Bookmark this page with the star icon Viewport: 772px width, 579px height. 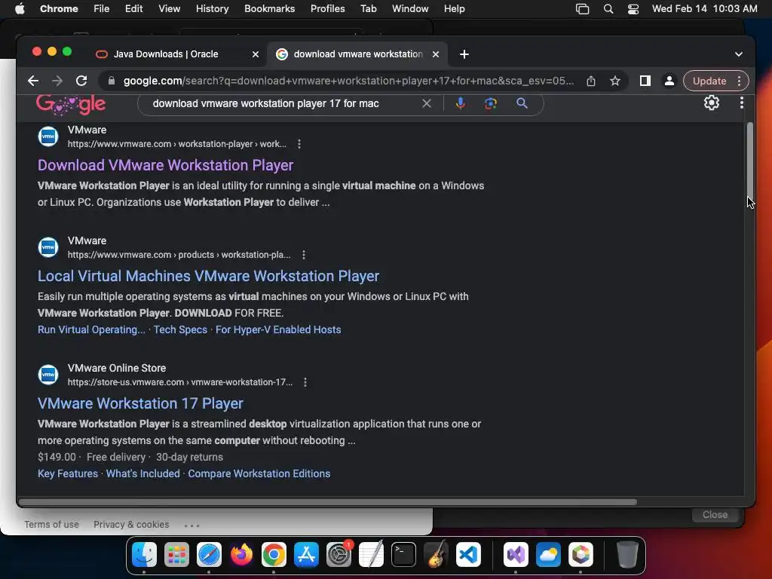[615, 81]
